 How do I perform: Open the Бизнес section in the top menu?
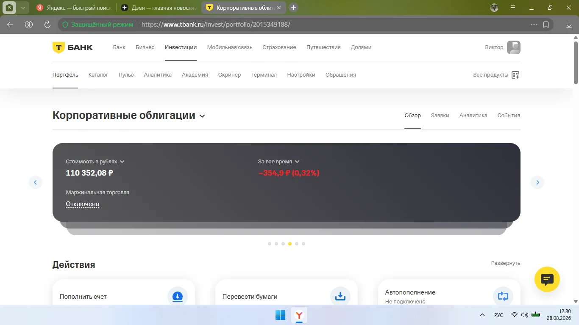[x=145, y=47]
